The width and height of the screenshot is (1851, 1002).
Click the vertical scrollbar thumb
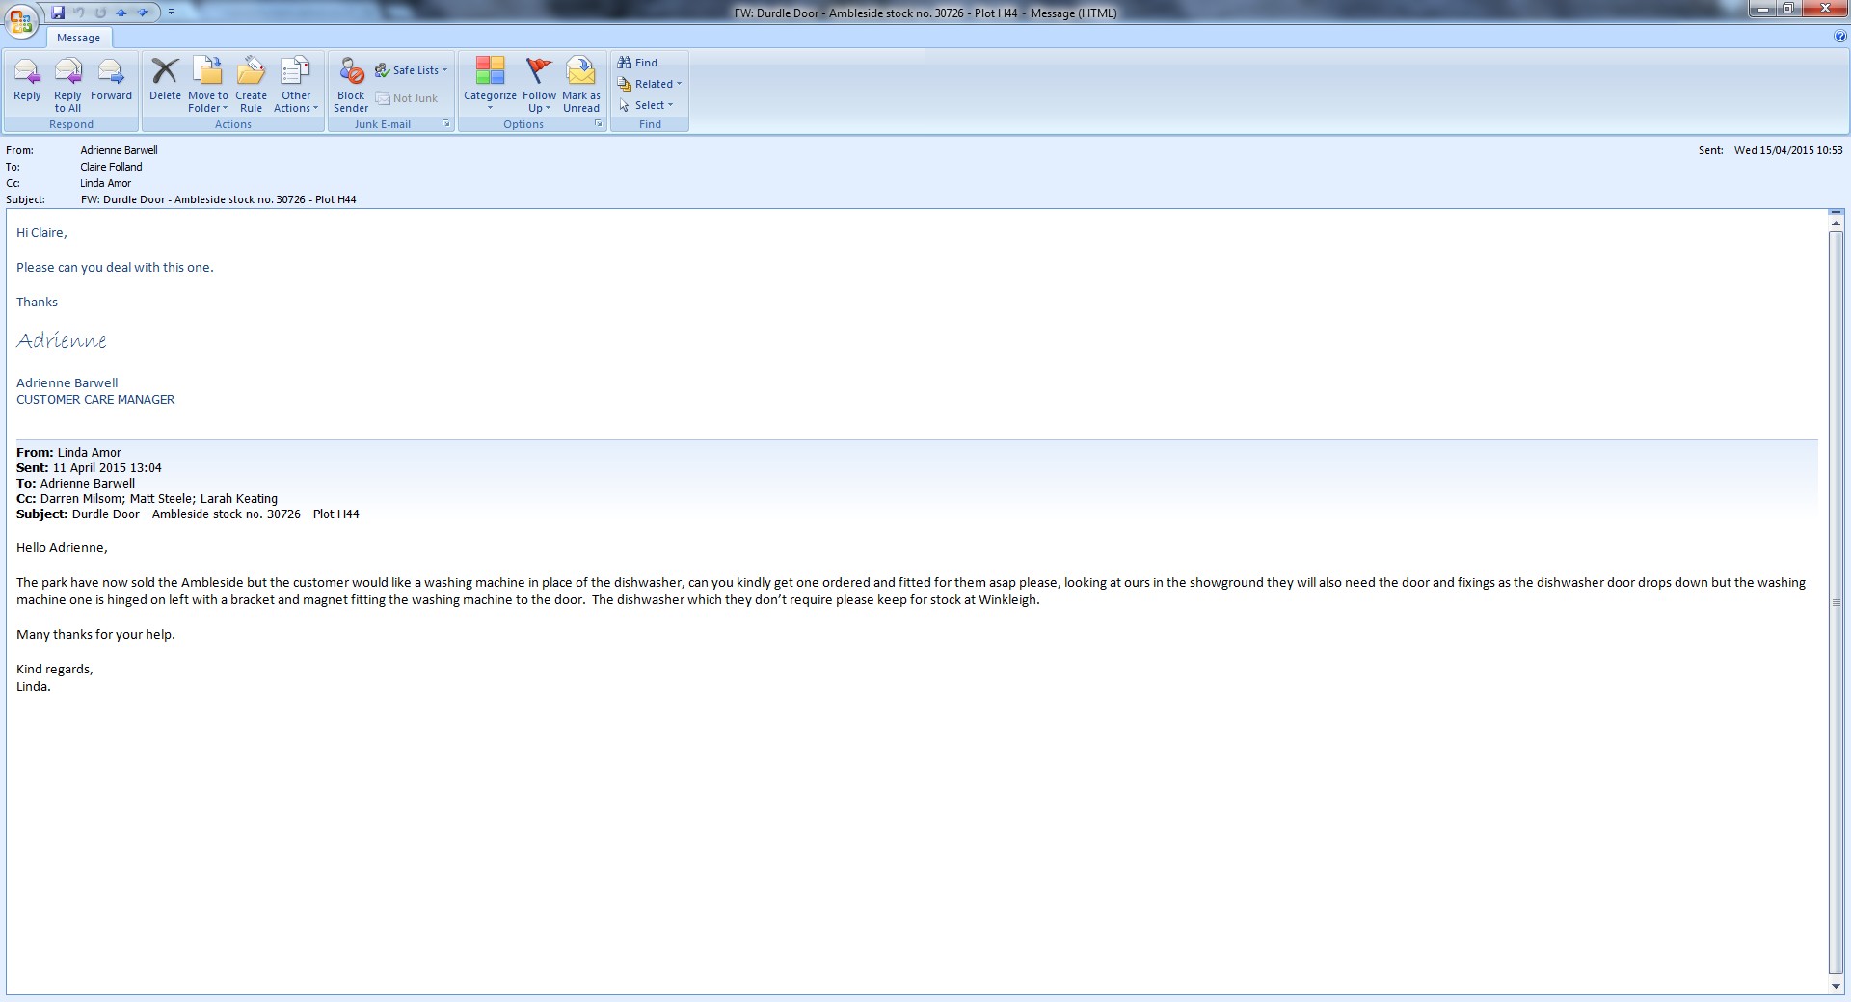pyautogui.click(x=1836, y=603)
